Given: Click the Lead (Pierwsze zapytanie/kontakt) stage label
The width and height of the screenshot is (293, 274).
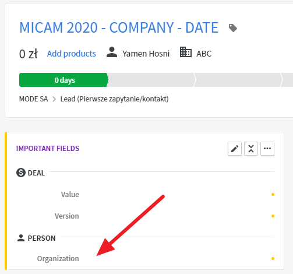Looking at the screenshot, I should point(114,99).
